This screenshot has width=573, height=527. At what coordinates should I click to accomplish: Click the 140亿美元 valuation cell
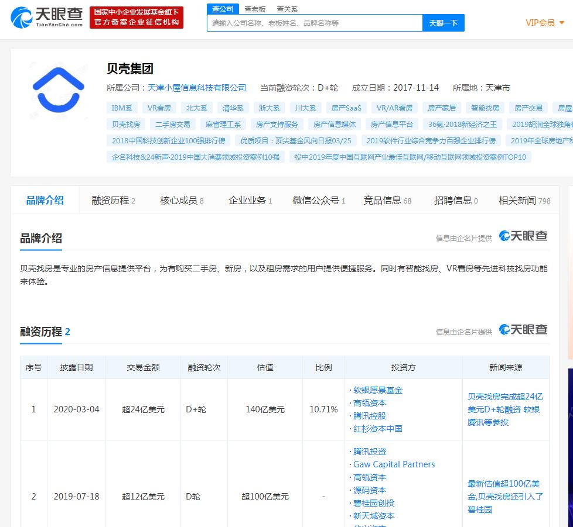tap(265, 409)
